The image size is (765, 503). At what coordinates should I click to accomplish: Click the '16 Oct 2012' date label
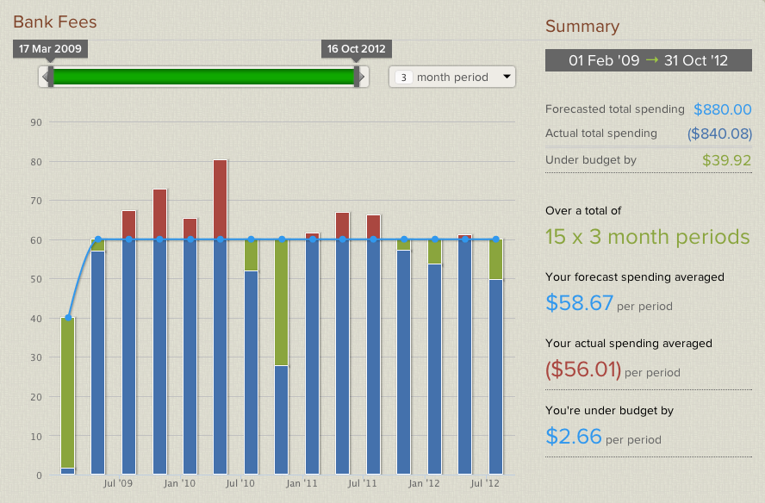click(x=356, y=49)
